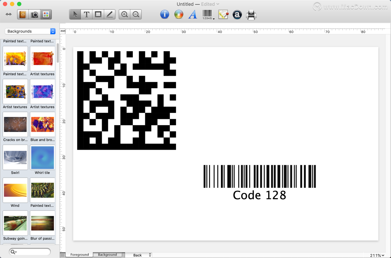
Task: Pick the red Artist textures thumbnail
Action: (x=42, y=59)
